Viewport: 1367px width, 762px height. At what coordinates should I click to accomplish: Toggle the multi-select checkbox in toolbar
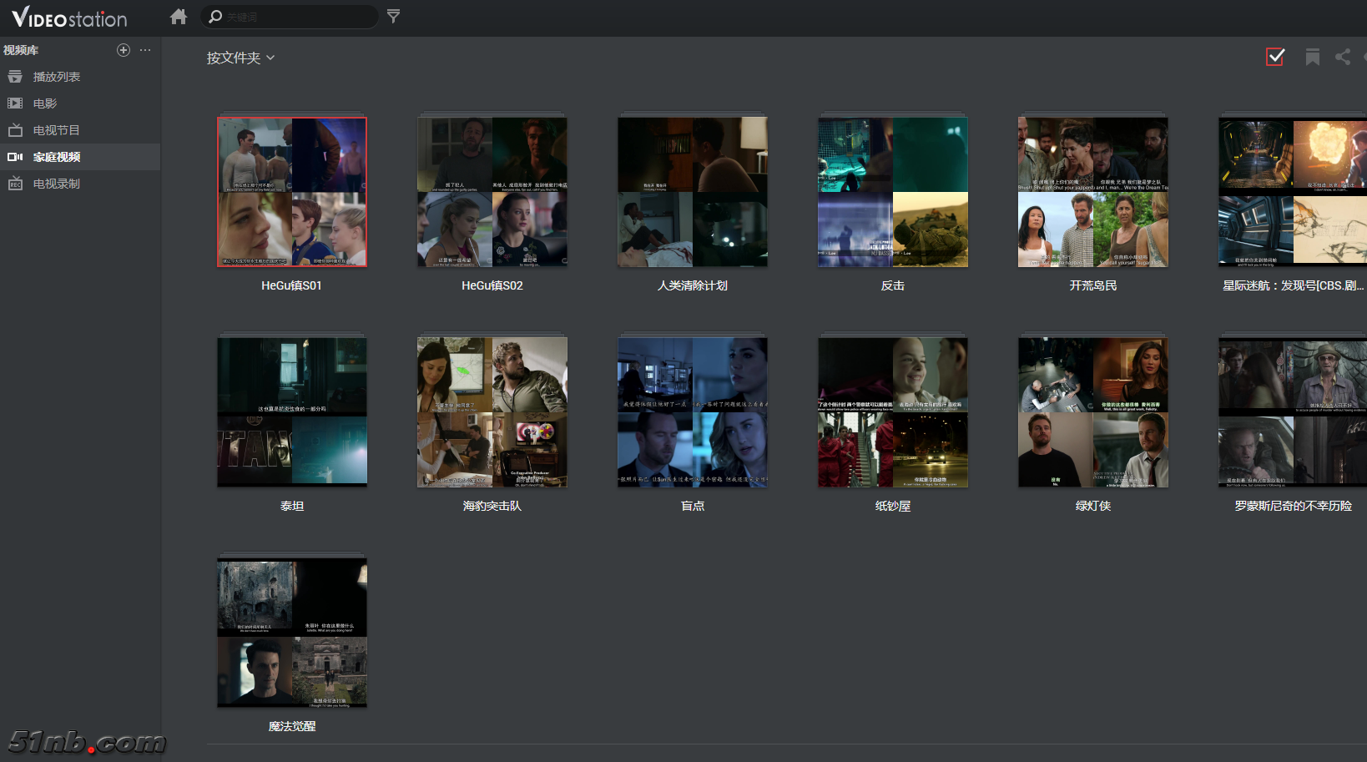click(1274, 57)
